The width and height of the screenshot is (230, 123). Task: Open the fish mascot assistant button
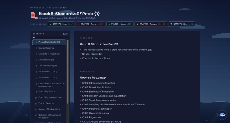(x=222, y=115)
